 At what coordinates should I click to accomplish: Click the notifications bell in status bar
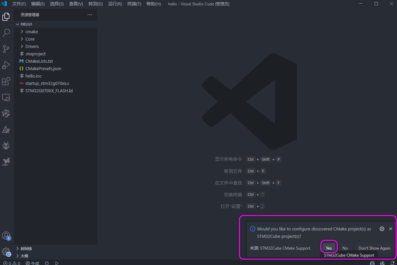392,263
